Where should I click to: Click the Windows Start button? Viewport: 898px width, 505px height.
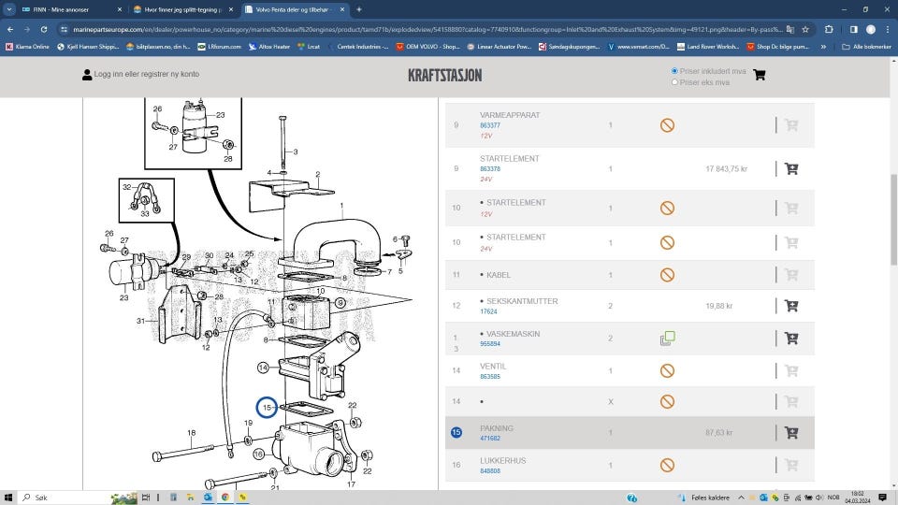click(x=9, y=498)
